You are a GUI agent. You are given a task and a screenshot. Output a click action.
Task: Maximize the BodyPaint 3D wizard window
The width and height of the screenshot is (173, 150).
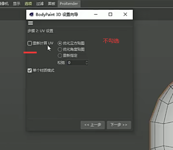point(110,14)
